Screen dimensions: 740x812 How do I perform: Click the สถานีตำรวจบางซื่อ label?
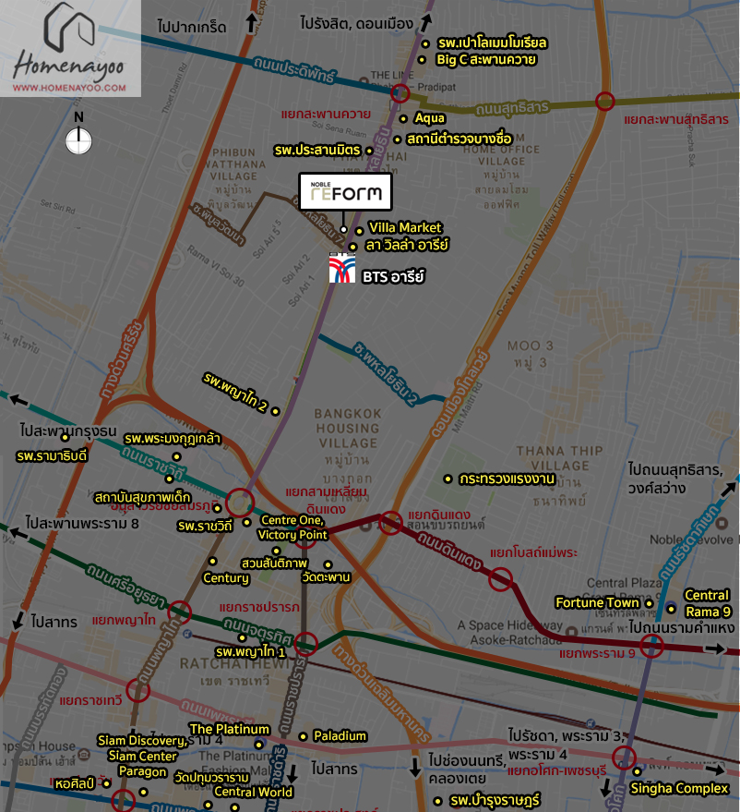coord(460,139)
